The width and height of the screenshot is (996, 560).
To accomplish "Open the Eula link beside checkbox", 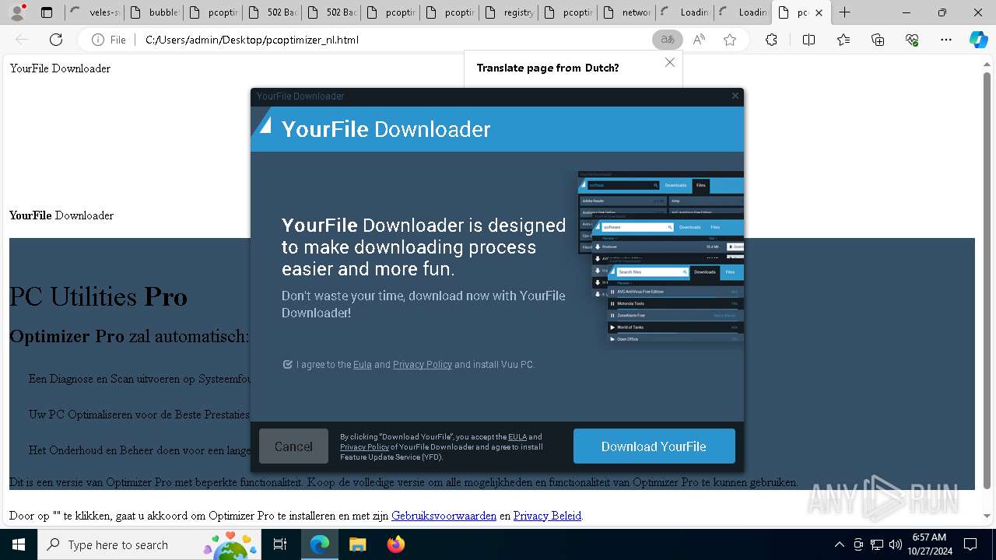I will click(363, 364).
